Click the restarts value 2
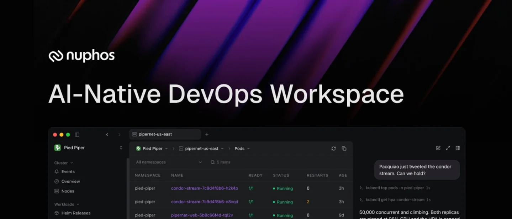This screenshot has width=512, height=219. tap(308, 202)
